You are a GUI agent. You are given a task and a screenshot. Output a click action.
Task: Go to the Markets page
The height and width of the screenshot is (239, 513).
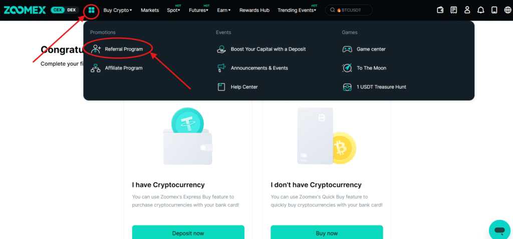pos(150,10)
